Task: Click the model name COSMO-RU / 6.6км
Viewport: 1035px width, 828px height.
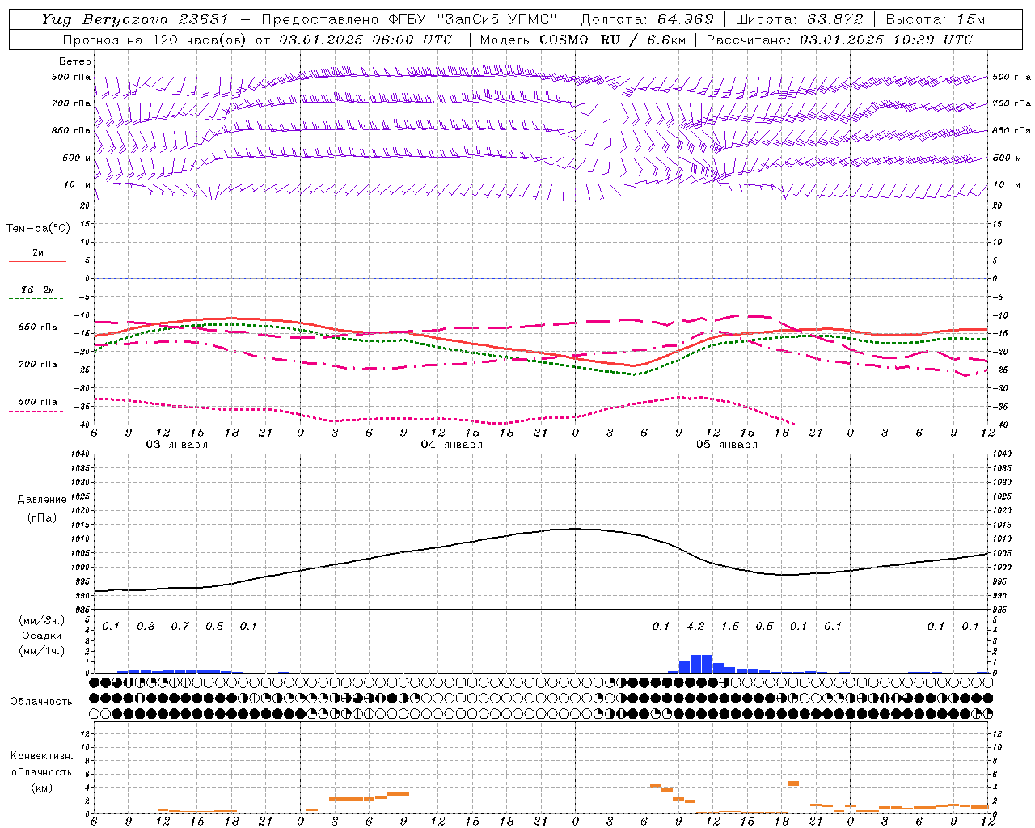Action: click(x=611, y=40)
